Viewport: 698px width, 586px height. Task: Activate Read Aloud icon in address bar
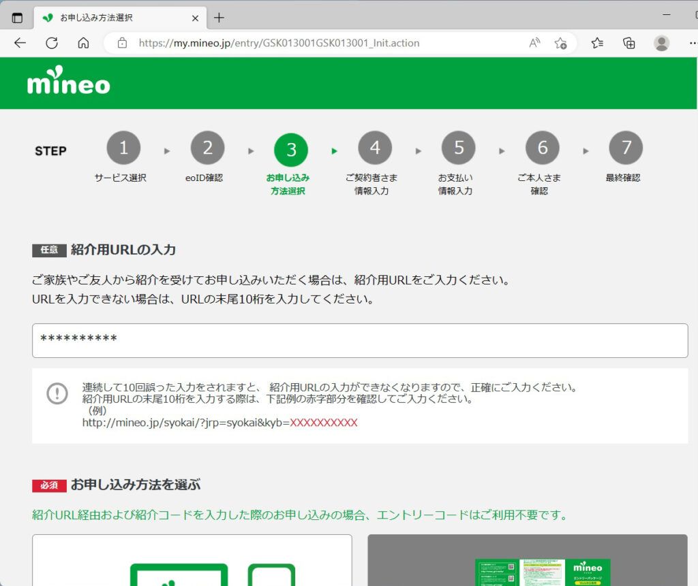click(534, 43)
